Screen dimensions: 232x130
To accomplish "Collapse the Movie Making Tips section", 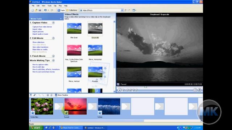I will click(53, 60).
